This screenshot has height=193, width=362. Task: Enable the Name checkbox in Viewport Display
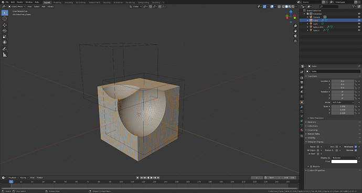point(318,147)
